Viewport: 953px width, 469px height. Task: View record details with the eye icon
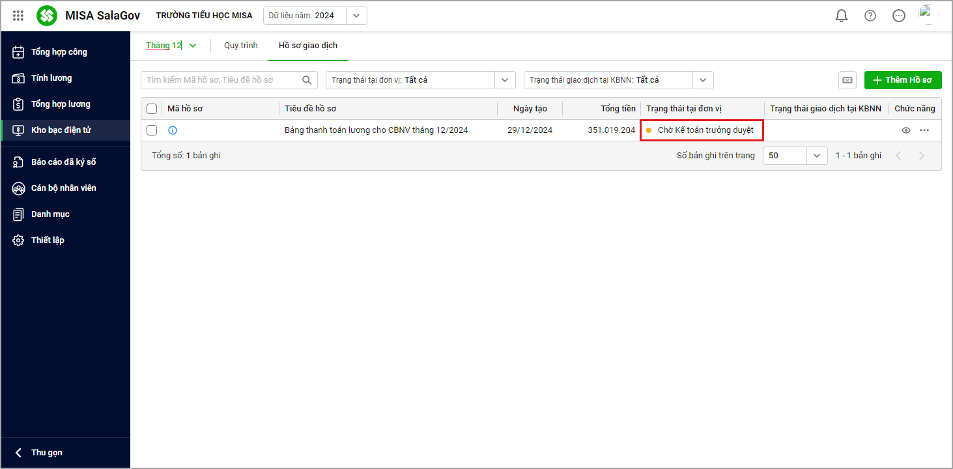point(905,130)
